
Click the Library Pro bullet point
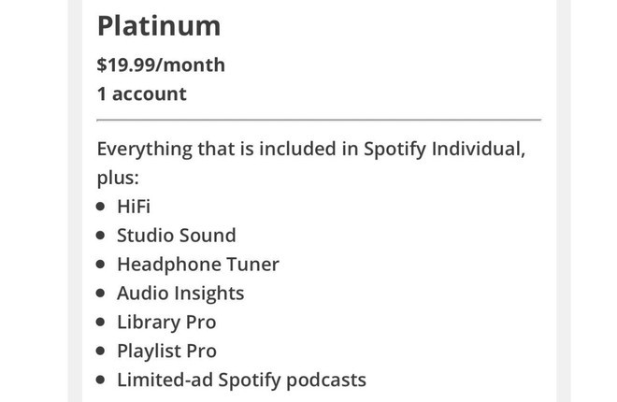coord(100,322)
